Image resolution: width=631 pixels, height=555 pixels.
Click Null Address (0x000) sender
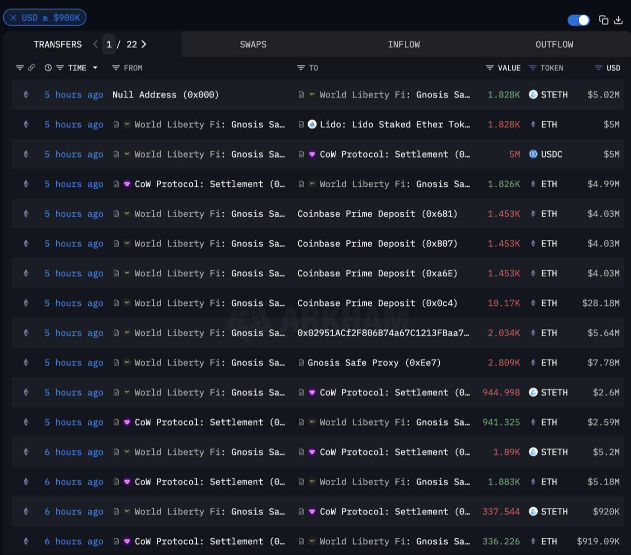tap(165, 95)
